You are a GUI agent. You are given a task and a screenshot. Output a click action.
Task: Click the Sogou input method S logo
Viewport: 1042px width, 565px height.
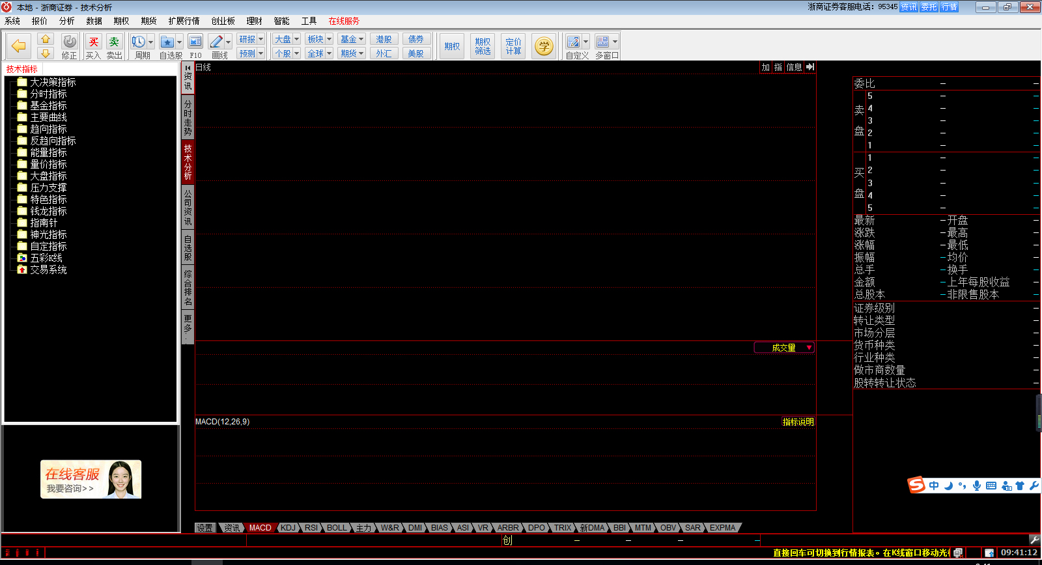pyautogui.click(x=916, y=485)
